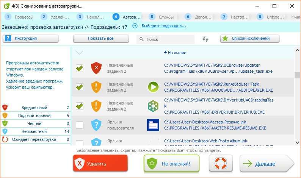This screenshot has width=301, height=178.
Task: Click the blue shield icon beside Неизвестный
Action: pyautogui.click(x=5, y=131)
